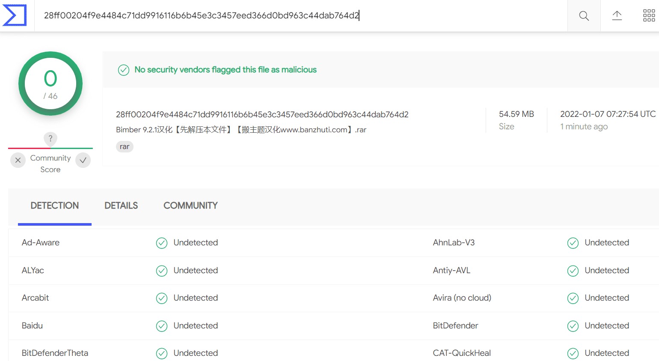The width and height of the screenshot is (659, 361).
Task: Click the 0 / 46 detection score circle
Action: point(50,84)
